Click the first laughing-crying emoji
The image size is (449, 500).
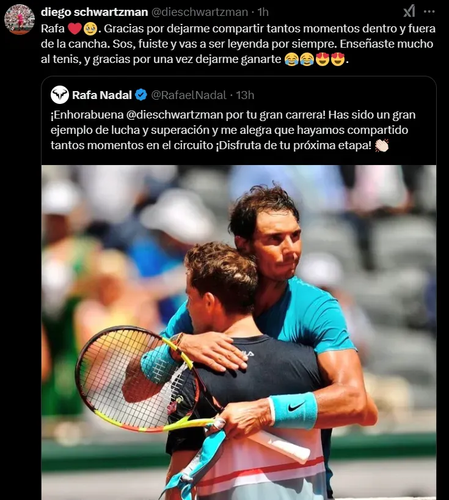point(291,59)
